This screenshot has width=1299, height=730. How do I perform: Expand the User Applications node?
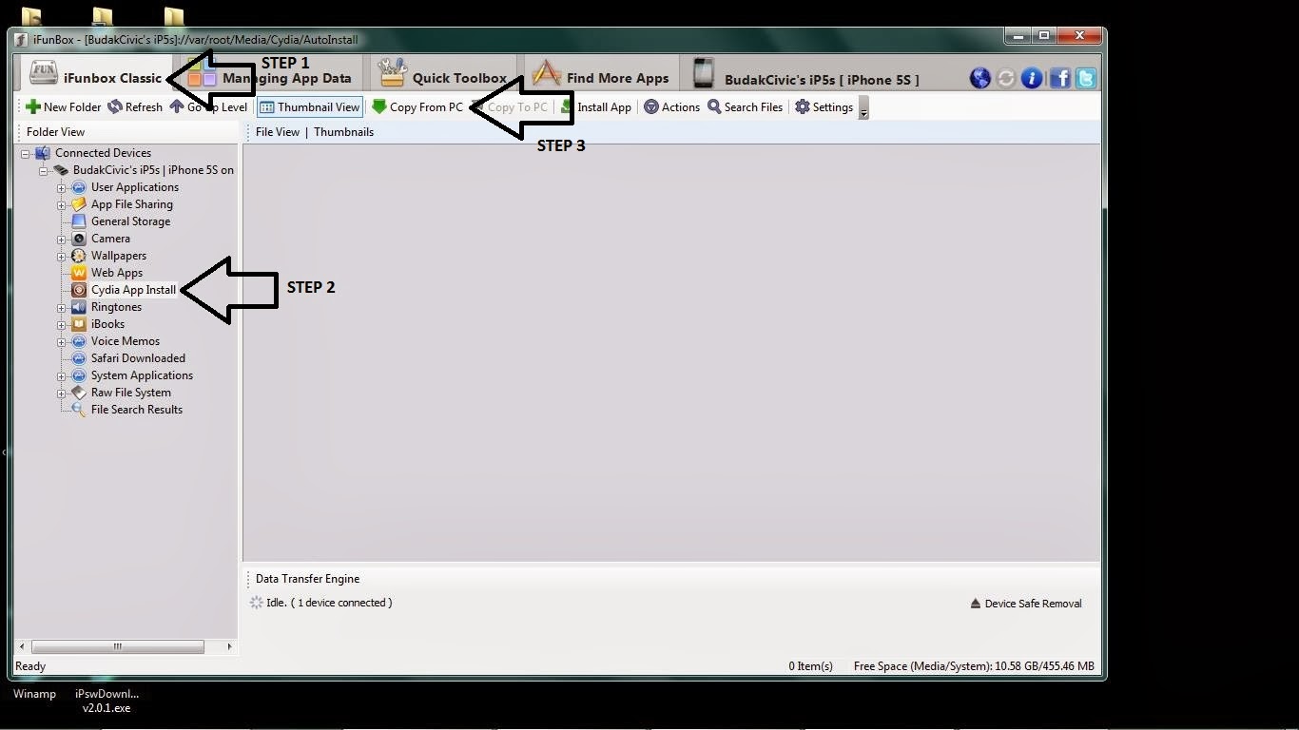[62, 187]
